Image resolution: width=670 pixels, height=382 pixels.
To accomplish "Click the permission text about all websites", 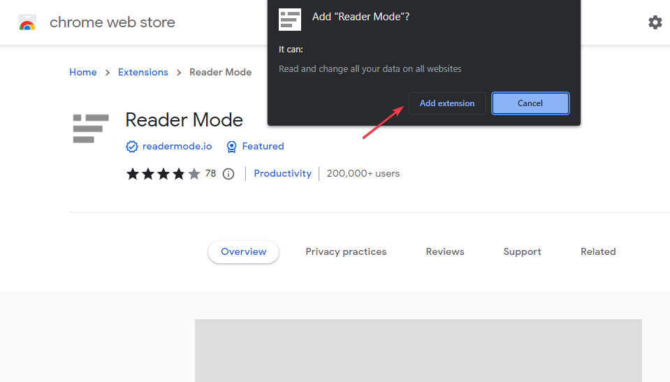I will pyautogui.click(x=370, y=69).
